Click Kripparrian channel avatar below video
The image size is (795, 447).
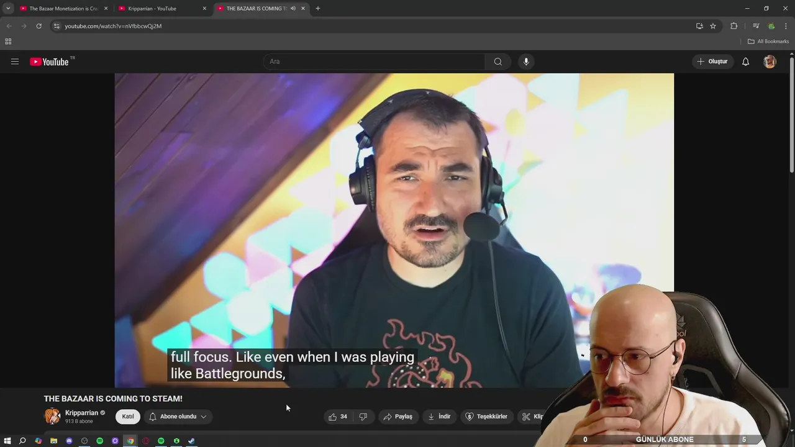[x=52, y=416]
